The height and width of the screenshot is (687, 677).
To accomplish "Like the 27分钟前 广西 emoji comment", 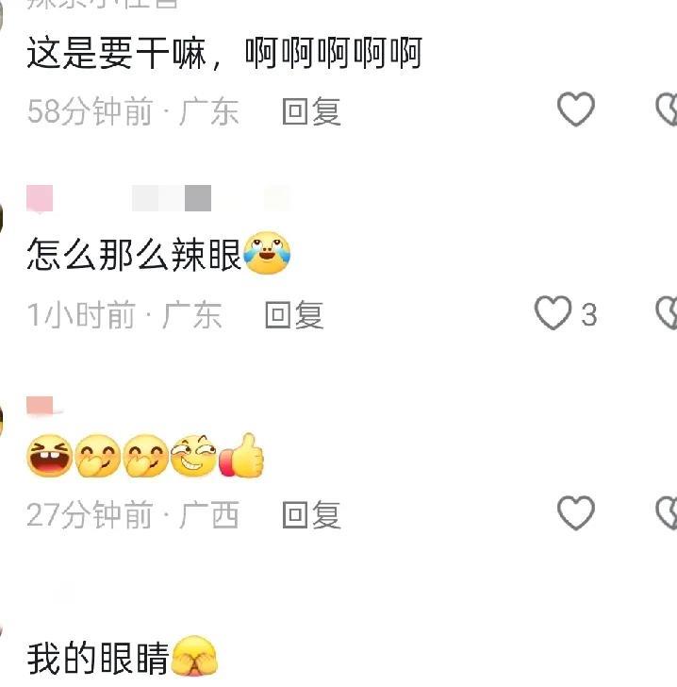I will 575,513.
